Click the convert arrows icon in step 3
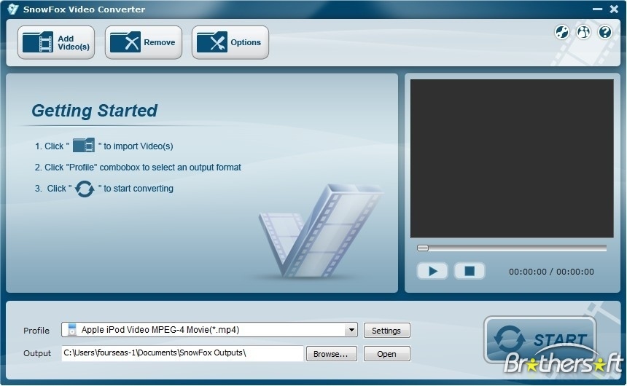The width and height of the screenshot is (627, 386). click(x=85, y=189)
